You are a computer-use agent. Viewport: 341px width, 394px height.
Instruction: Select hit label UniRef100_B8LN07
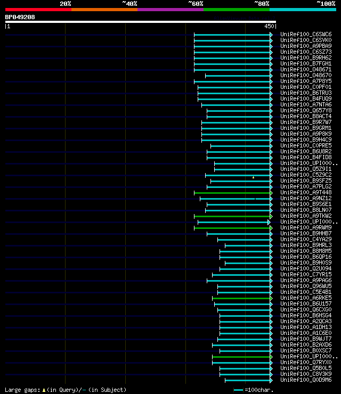(x=306, y=210)
